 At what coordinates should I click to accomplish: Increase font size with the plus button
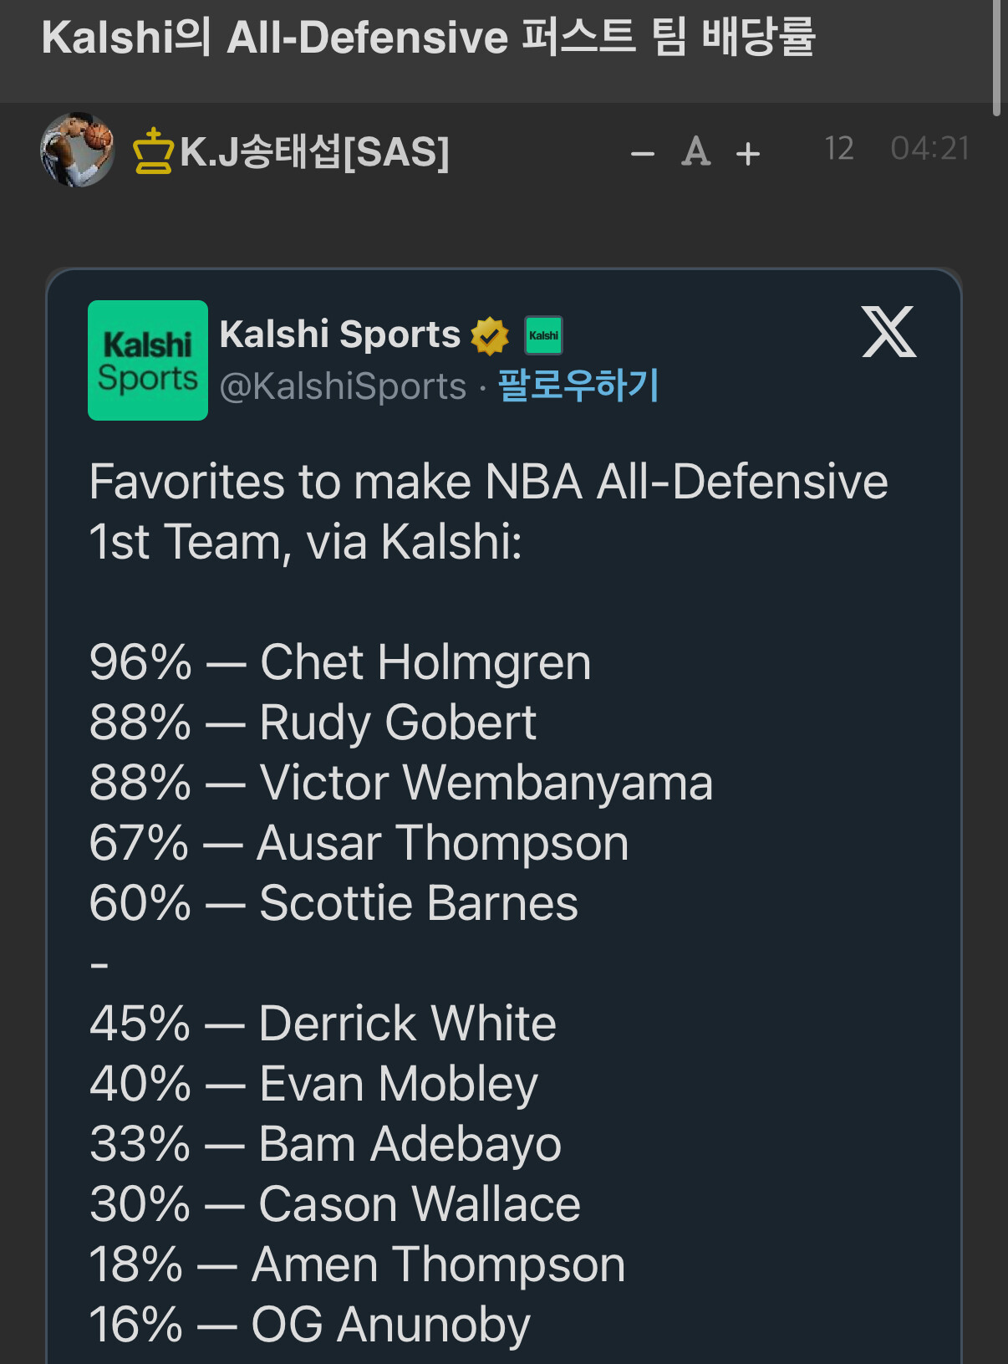pyautogui.click(x=748, y=153)
